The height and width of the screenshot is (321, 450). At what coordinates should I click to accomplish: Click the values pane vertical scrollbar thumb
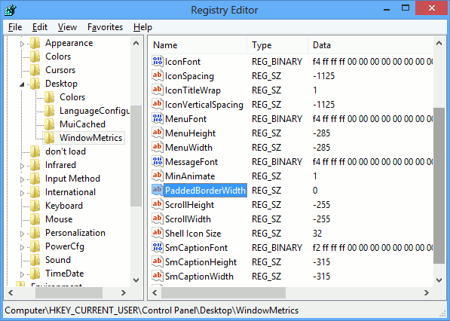(439, 185)
